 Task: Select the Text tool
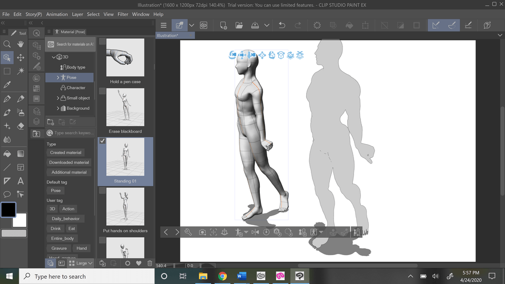click(21, 181)
